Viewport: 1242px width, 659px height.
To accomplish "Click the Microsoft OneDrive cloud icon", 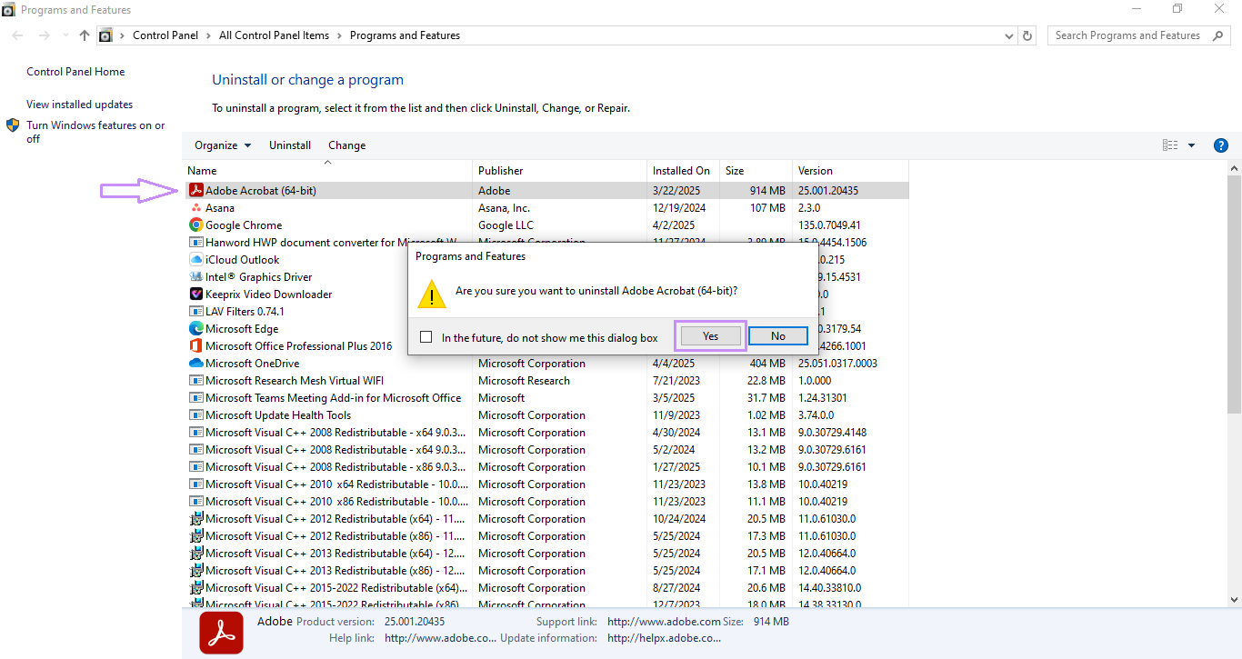I will click(196, 363).
